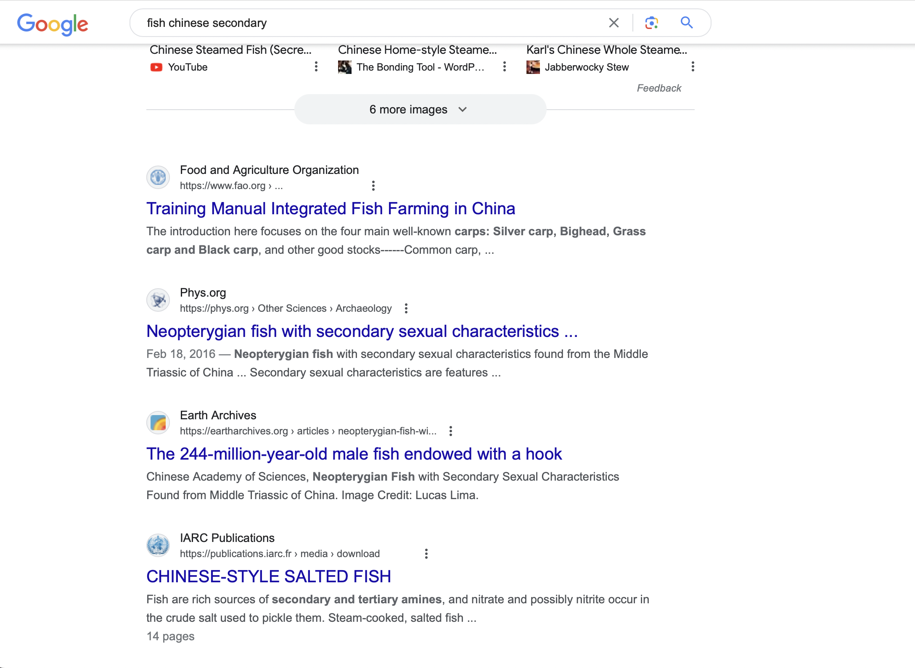The image size is (915, 668).
Task: Clear the search box text
Action: [x=614, y=23]
